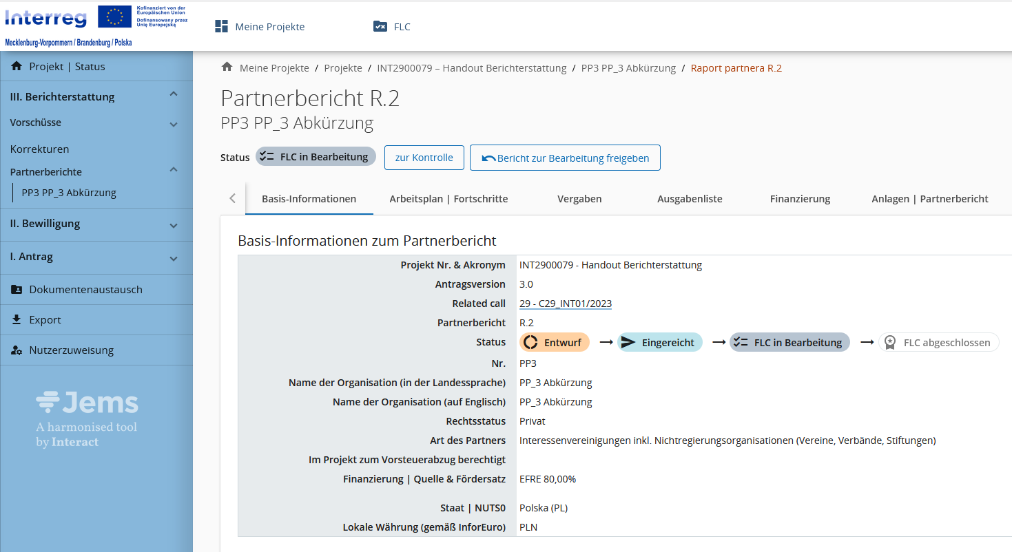
Task: Switch to the Ausgabenliste tab
Action: click(x=690, y=199)
